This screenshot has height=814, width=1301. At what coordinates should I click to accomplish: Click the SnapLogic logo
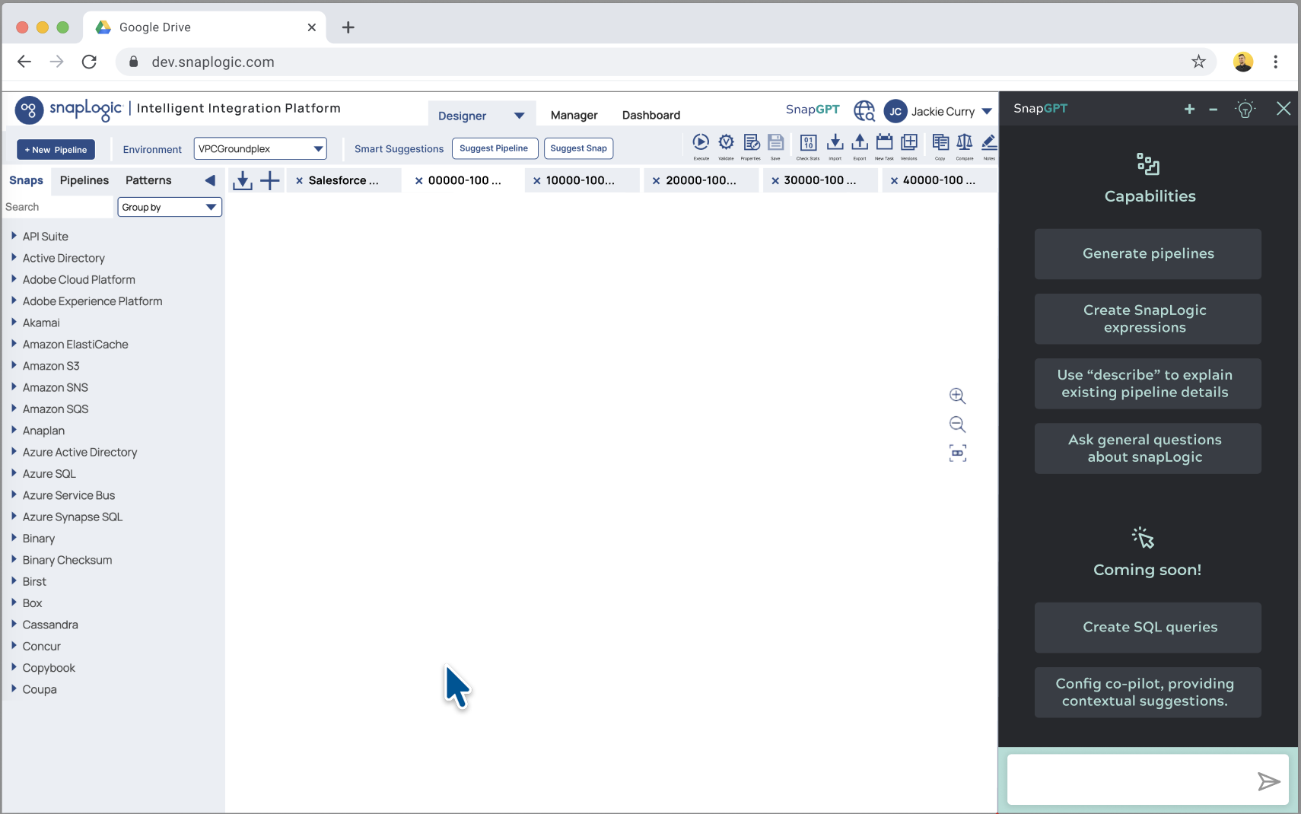[68, 110]
